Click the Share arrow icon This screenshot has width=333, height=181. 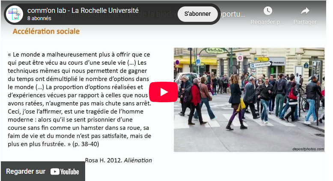[x=305, y=11]
